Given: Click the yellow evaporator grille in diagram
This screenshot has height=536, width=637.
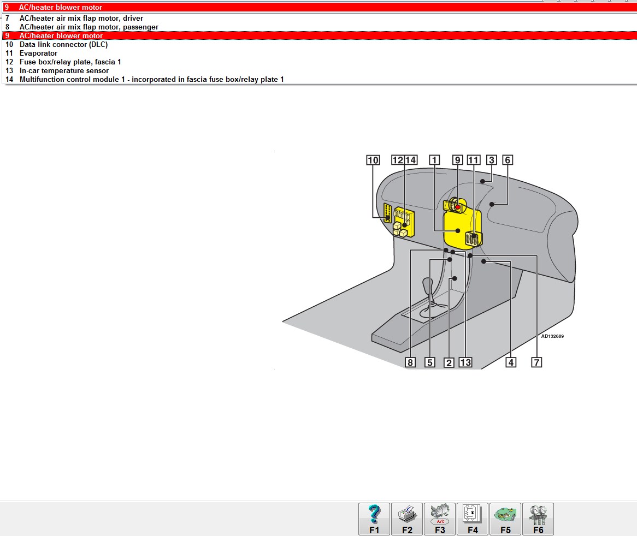Looking at the screenshot, I should point(473,239).
